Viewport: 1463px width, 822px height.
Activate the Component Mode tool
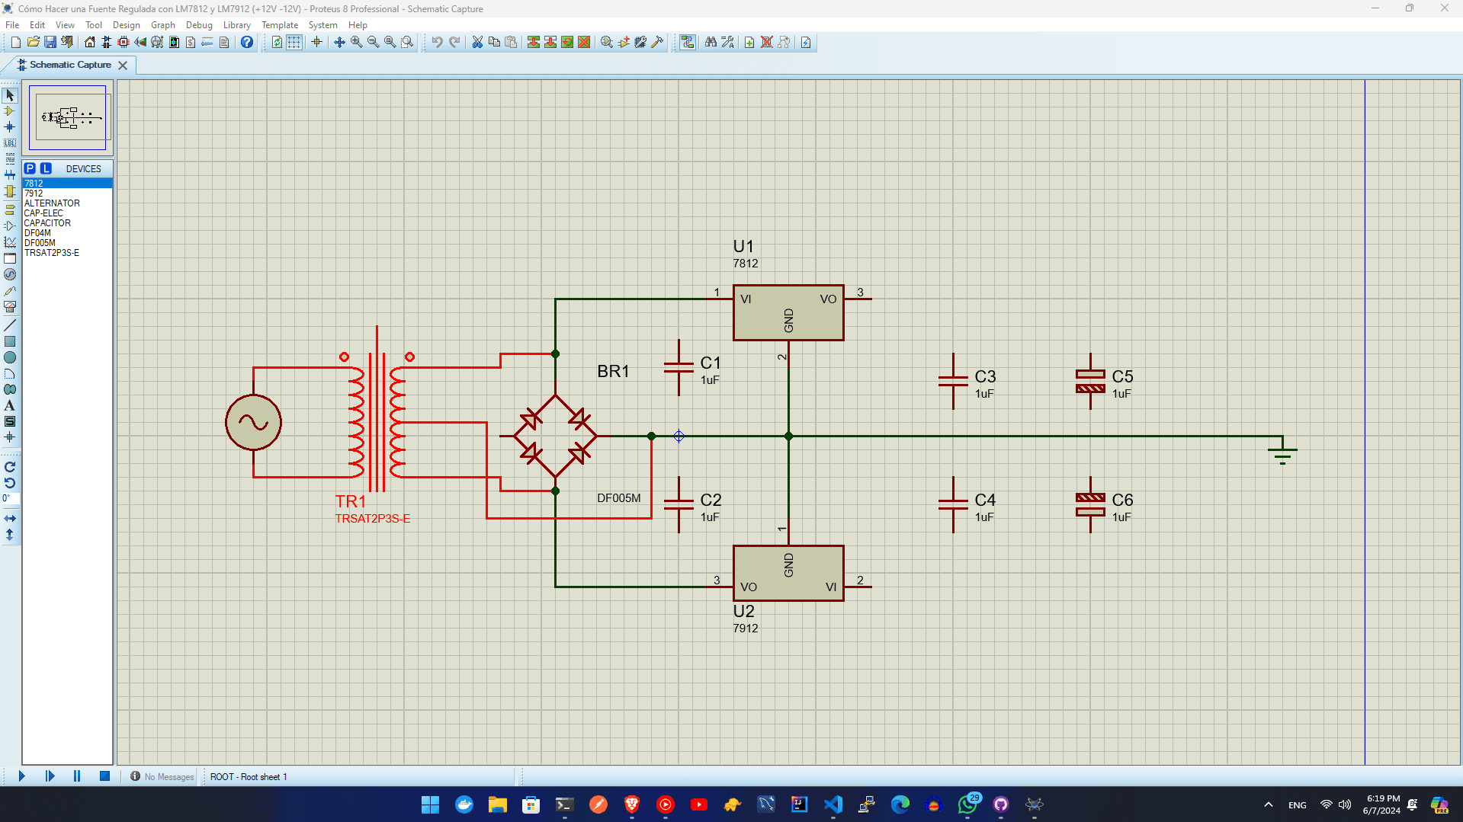click(10, 111)
